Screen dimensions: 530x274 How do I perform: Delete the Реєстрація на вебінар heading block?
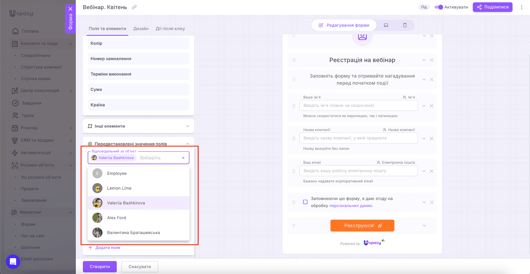431,60
